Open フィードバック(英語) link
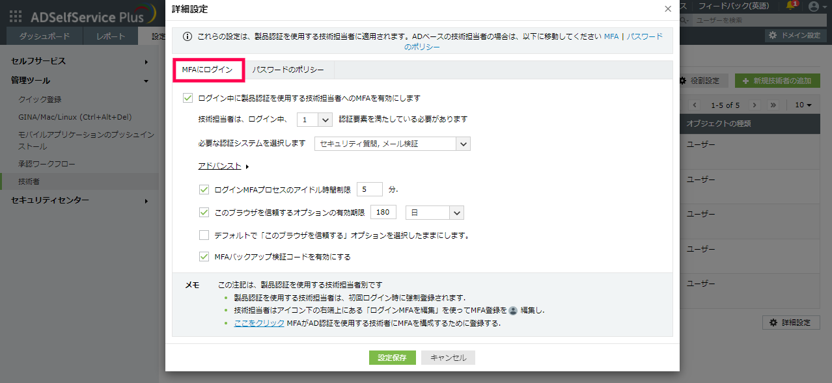Image resolution: width=832 pixels, height=383 pixels. [733, 6]
